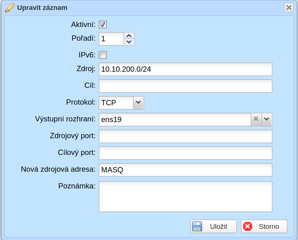This screenshot has height=240, width=298.
Task: Click the Nová zdrojová adresa label
Action: point(58,169)
